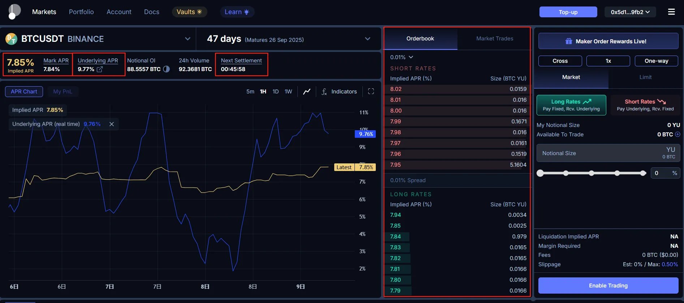Expand the BTCUSDT market selector
Screen dimensions: 684x303
[x=188, y=39]
